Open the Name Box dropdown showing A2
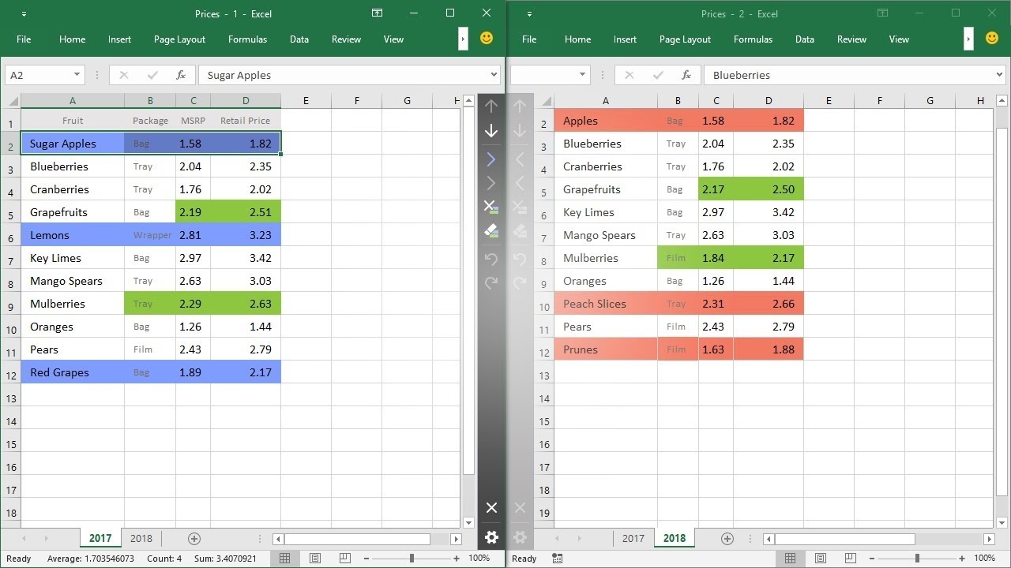Screen dimensions: 1011x568 [x=75, y=74]
